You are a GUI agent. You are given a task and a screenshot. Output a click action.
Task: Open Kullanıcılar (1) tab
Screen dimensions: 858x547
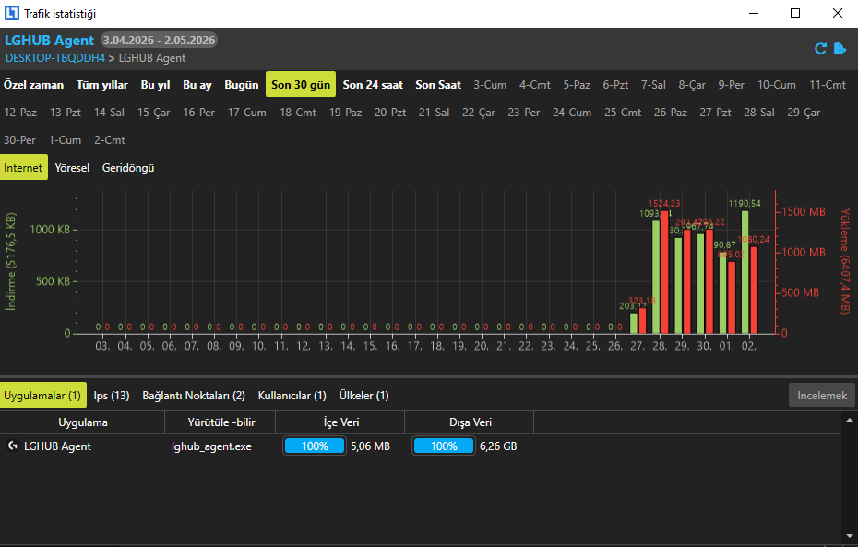tap(292, 395)
